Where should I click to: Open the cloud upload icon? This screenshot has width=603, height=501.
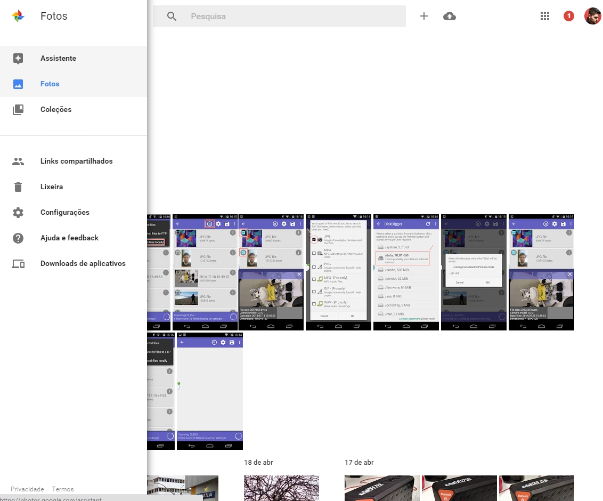tap(449, 16)
